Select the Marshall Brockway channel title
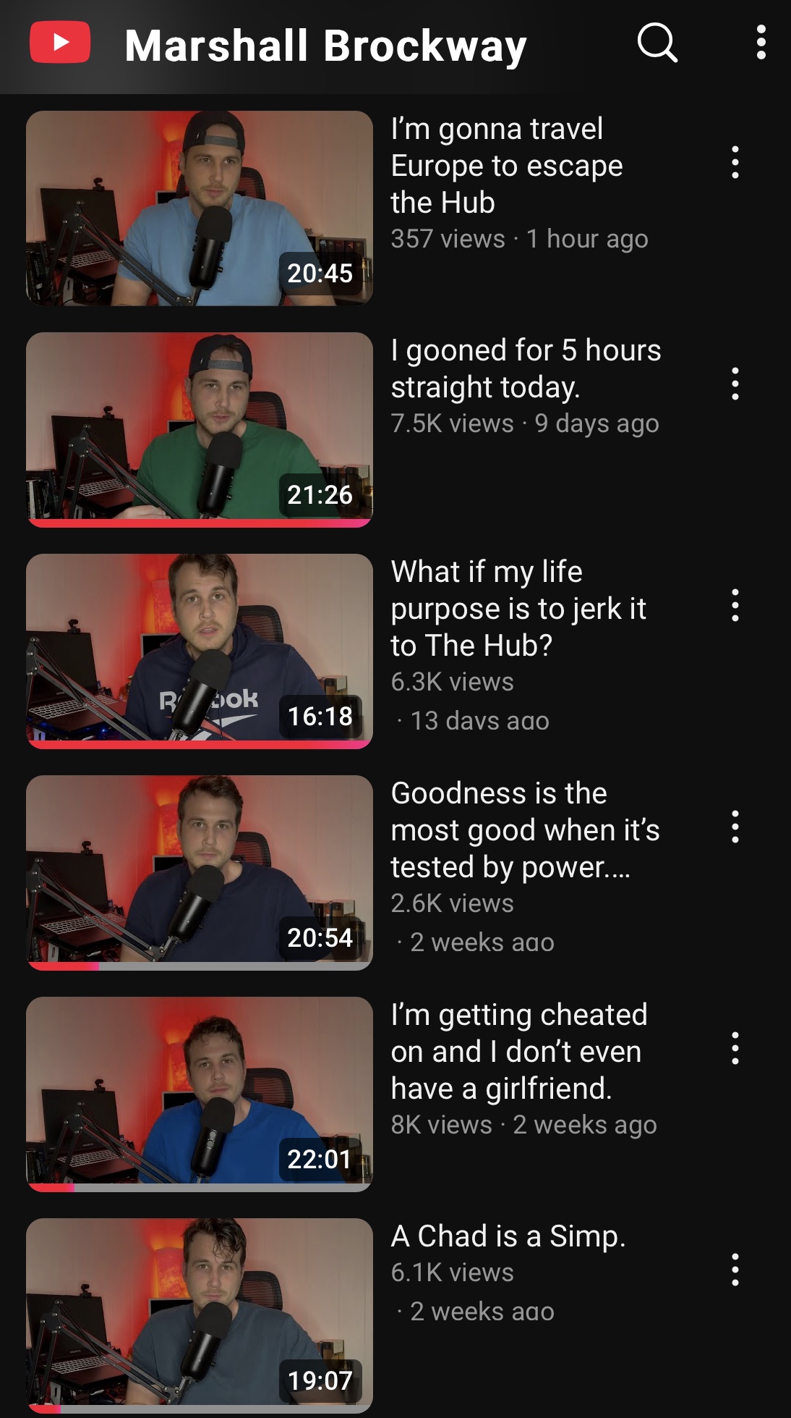Screen dimensions: 791x1418 point(325,46)
